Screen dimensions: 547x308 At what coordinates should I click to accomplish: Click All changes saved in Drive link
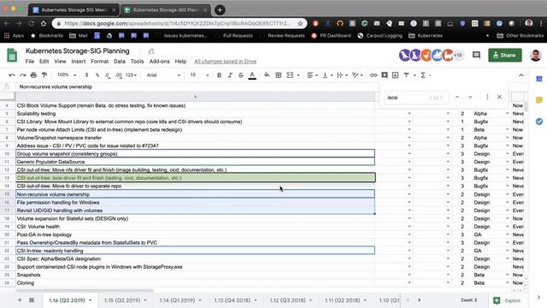[x=225, y=62]
